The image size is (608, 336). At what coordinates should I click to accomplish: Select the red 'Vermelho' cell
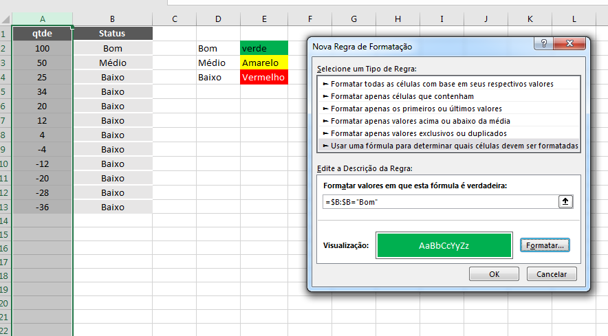(264, 77)
